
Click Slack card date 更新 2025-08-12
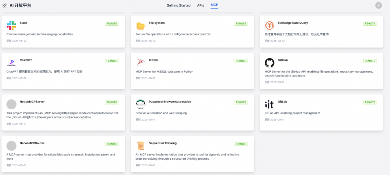pyautogui.click(x=16, y=41)
